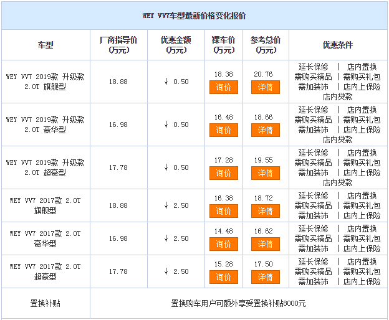Click guide price 18.88 for 2019款 旗舰型
This screenshot has width=389, height=320.
click(x=118, y=82)
